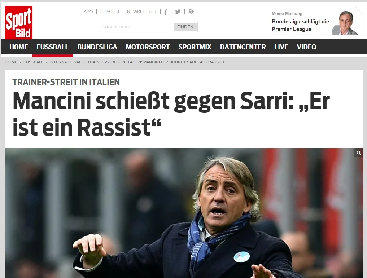Click the FINDEN search button
The width and height of the screenshot is (367, 278).
185,27
